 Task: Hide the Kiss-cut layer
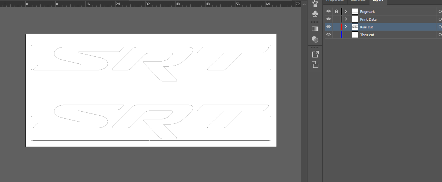328,27
